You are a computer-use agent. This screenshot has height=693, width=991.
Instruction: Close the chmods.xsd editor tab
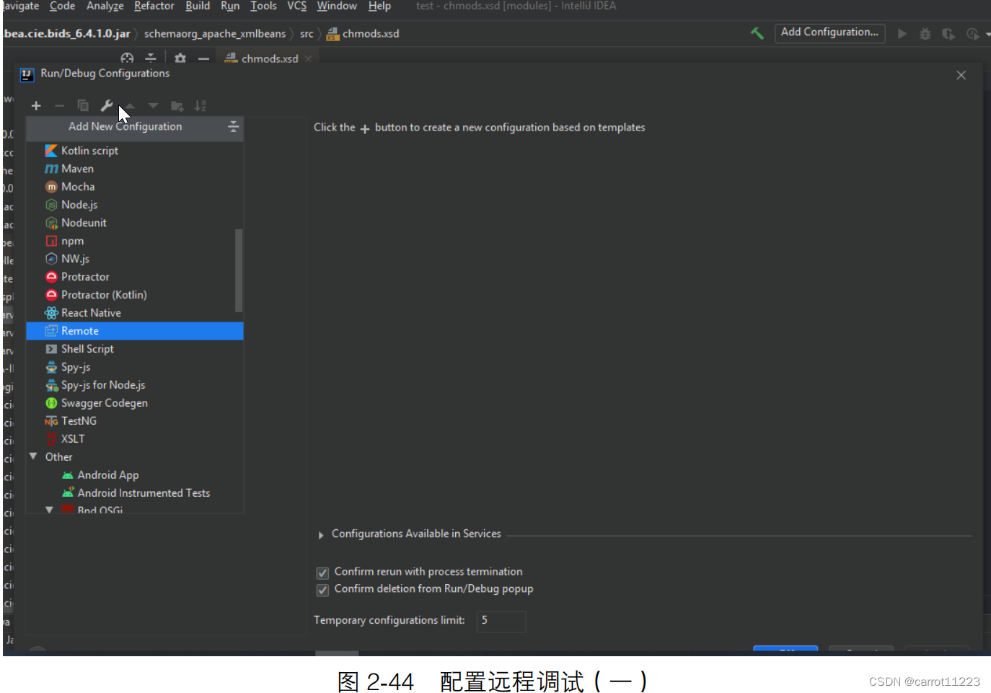308,59
